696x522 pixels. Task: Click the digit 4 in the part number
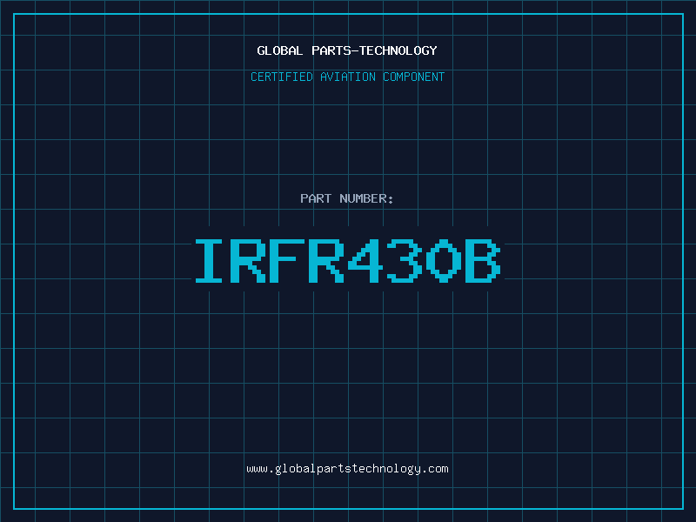(x=366, y=261)
